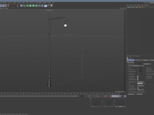154x115 pixels.
Task: Click the green Cloner MoGraph icon
Action: pos(33,6)
